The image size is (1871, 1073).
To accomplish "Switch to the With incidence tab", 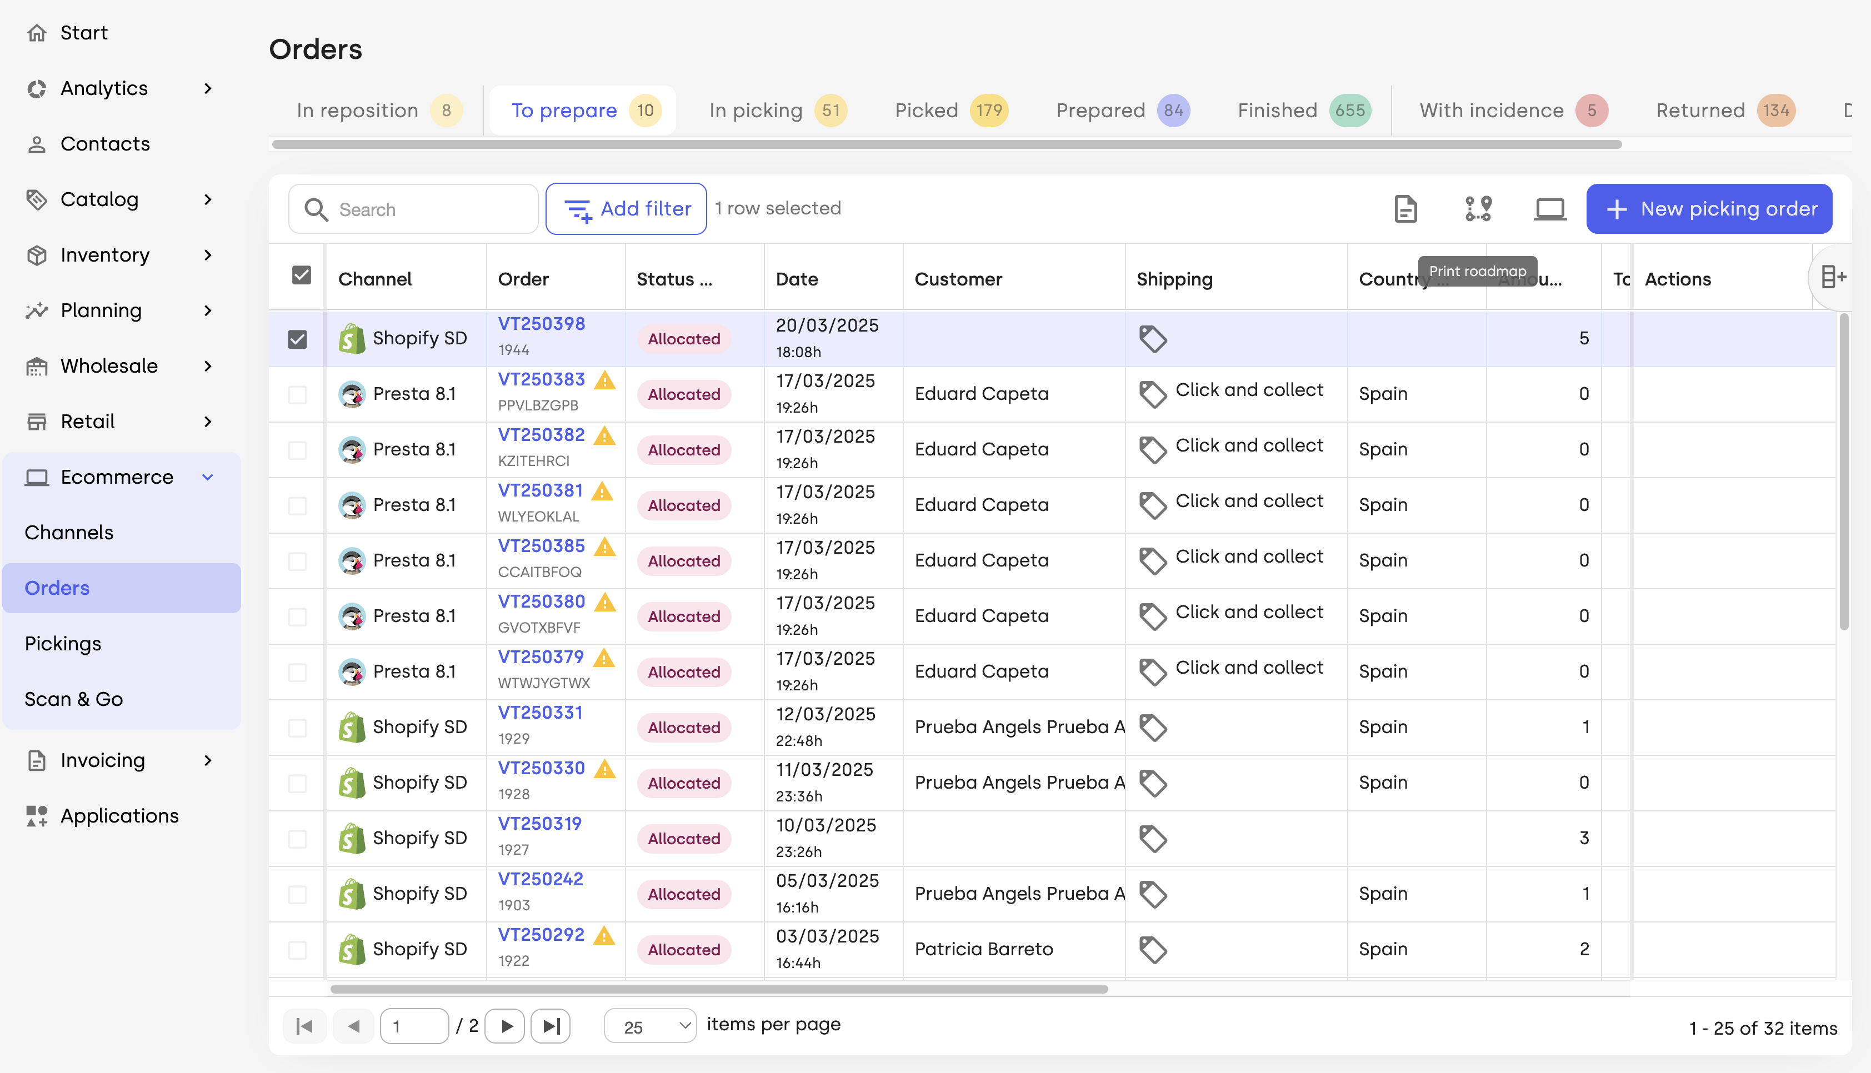I will click(x=1513, y=111).
